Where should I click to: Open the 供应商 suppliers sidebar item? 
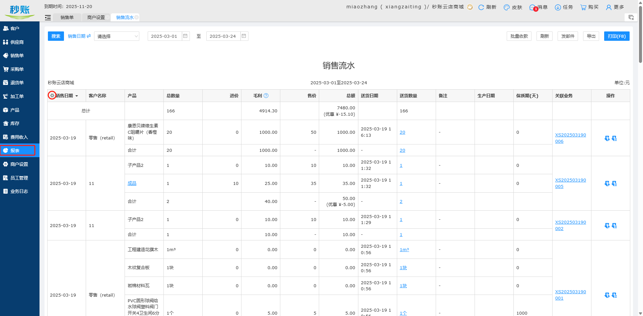pos(19,42)
